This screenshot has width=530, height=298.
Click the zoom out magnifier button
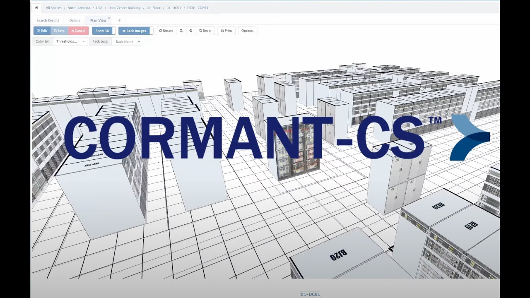pos(181,31)
